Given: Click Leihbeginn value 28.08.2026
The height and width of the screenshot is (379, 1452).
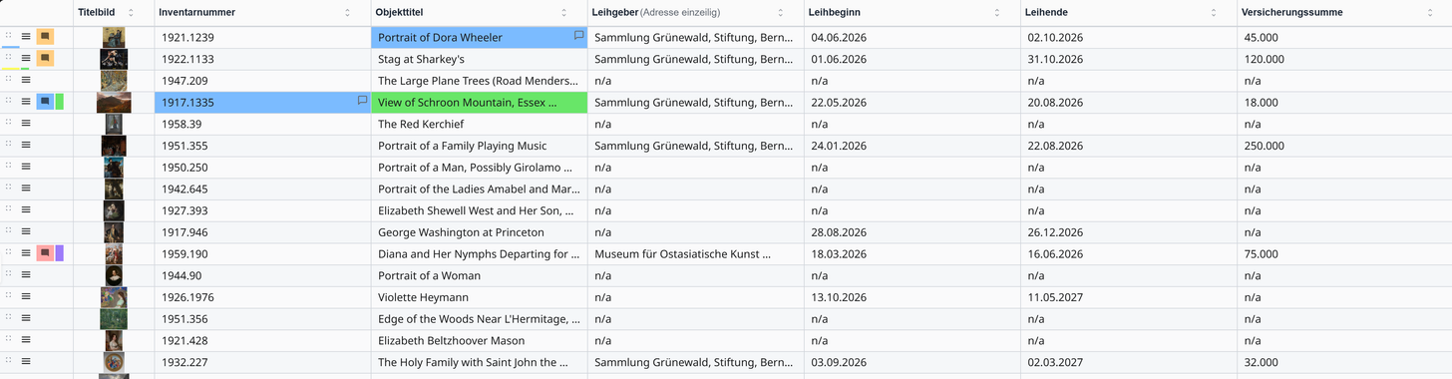Looking at the screenshot, I should pyautogui.click(x=839, y=232).
